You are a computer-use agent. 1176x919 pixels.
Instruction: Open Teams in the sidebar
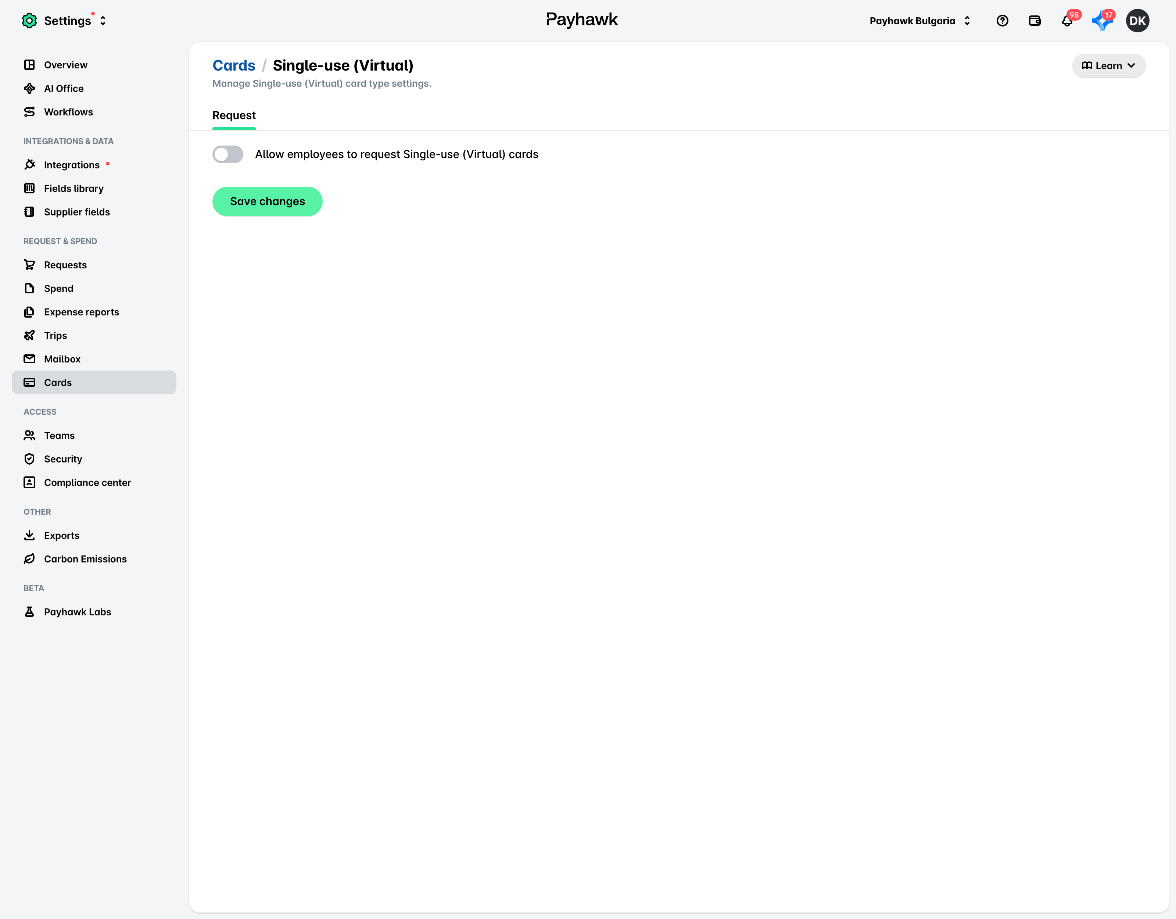click(94, 435)
